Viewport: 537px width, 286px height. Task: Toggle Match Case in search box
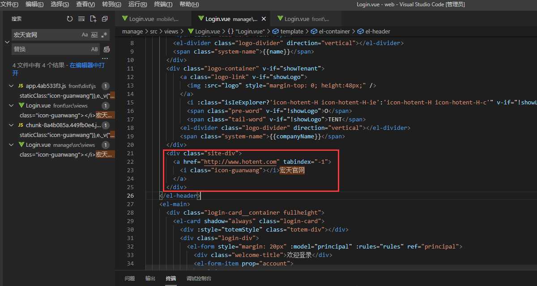click(x=85, y=35)
